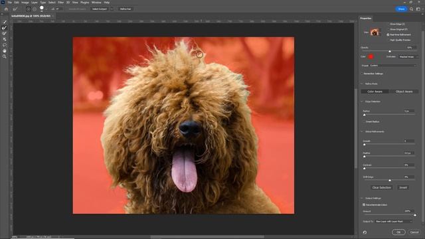Toggle Real-time Refinement checkbox
Screen dimensions: 425x239
pyautogui.click(x=388, y=35)
